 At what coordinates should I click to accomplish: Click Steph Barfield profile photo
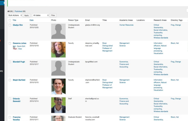tap(58, 86)
